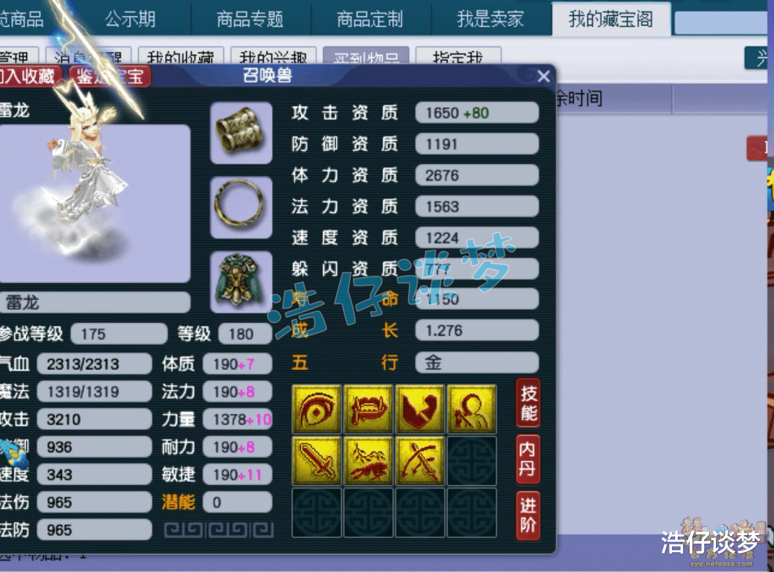
Task: Click the flexed arm skill icon
Action: pos(420,409)
